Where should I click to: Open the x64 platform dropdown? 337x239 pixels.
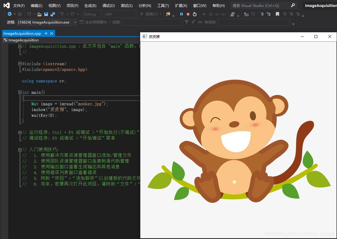[x=121, y=14]
